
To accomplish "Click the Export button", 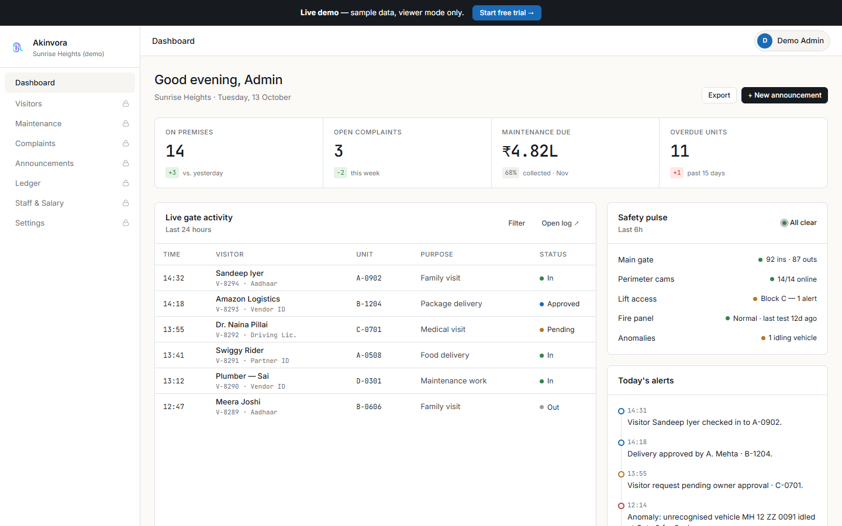I will [x=719, y=95].
